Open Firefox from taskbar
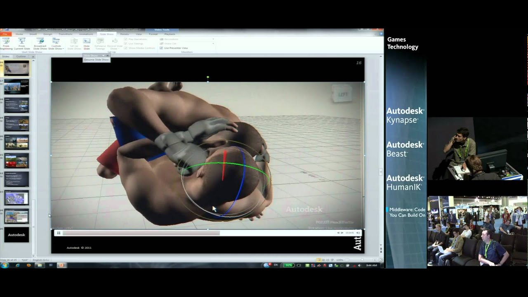The image size is (528, 297). (28, 265)
